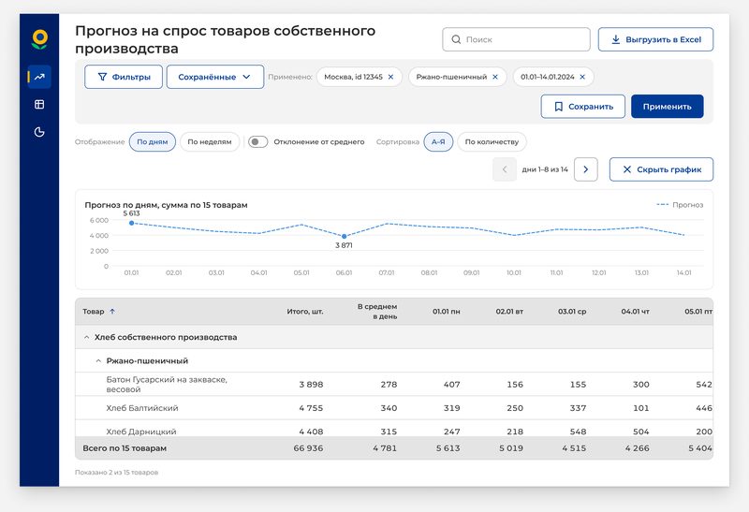Viewport: 749px width, 512px height.
Task: Click sort arrow next to Товар
Action: (x=112, y=312)
